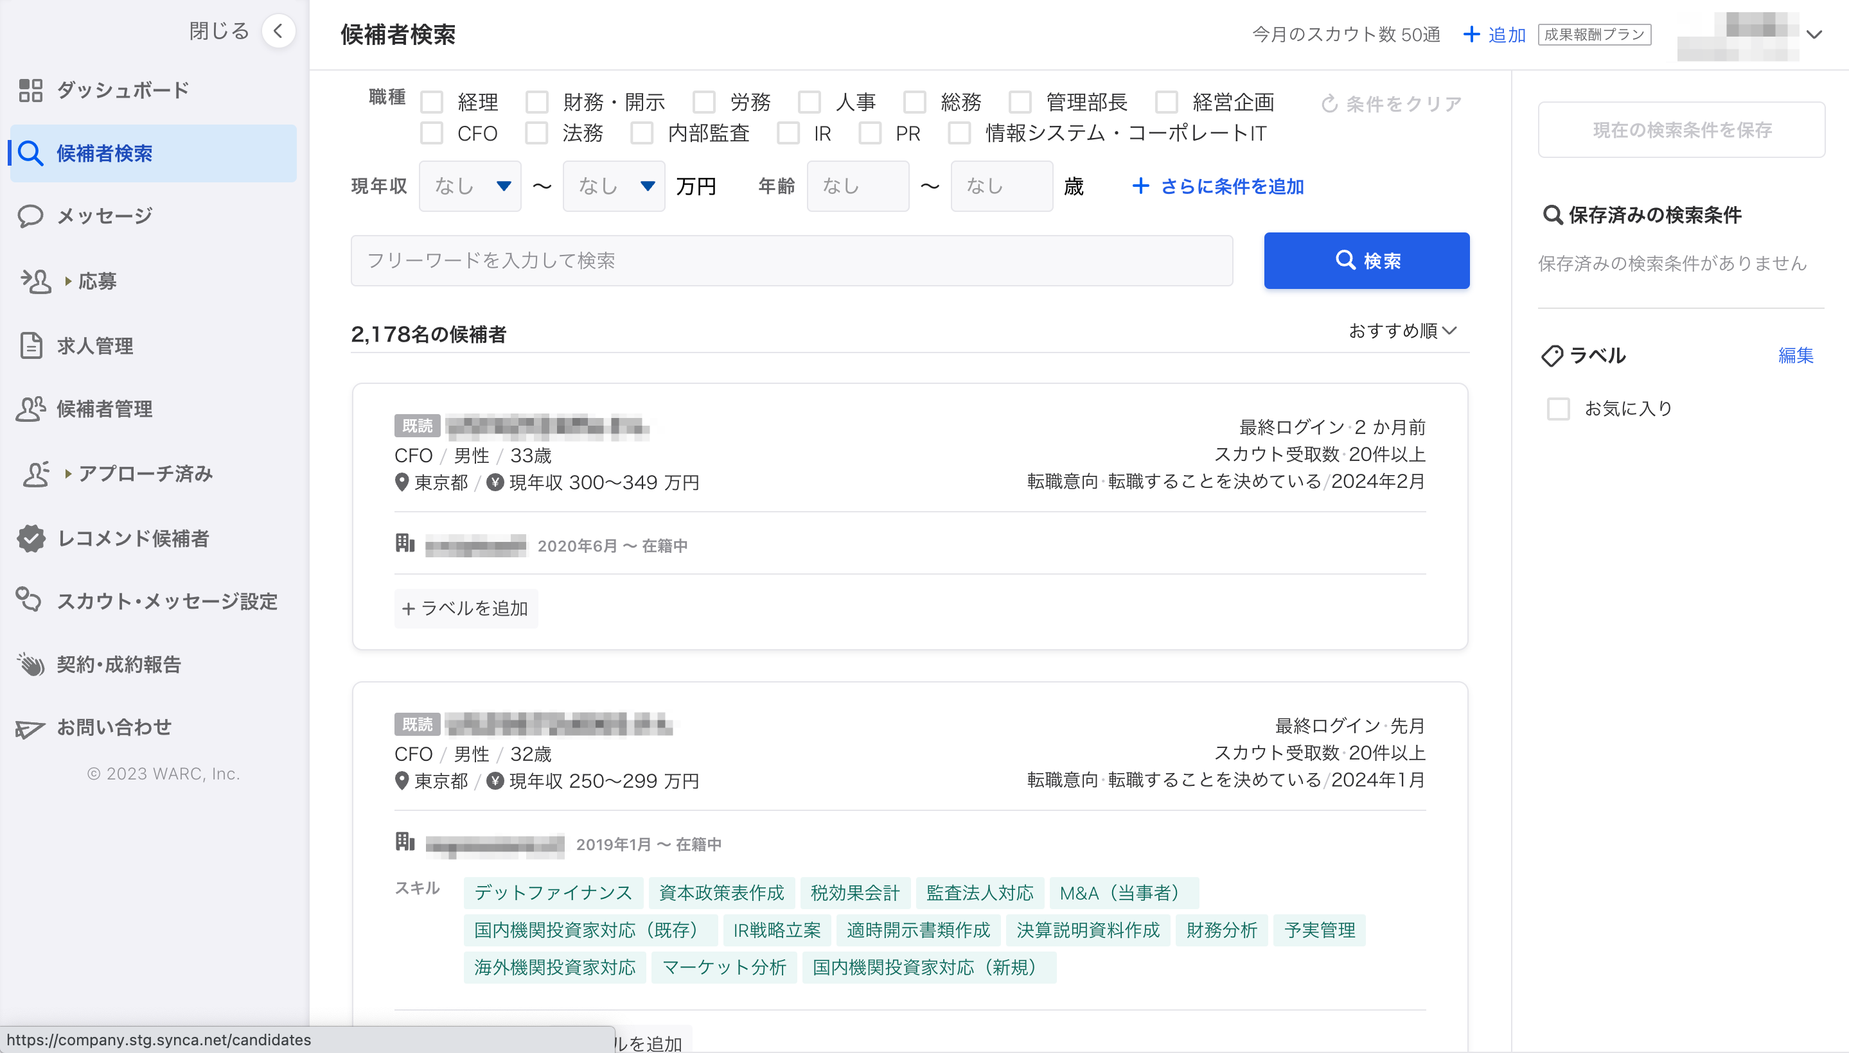
Task: Check the 情報システム・コーポレートIT checkbox
Action: point(960,133)
